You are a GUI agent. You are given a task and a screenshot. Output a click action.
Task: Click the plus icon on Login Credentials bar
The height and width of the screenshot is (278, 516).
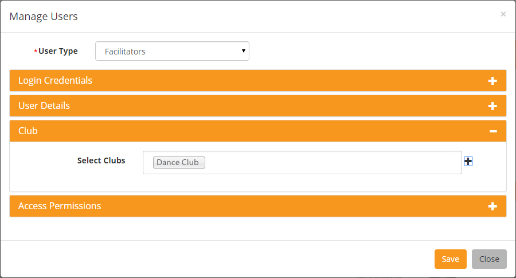coord(492,81)
